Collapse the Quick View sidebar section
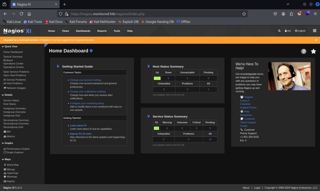The height and width of the screenshot is (191, 320). (x=10, y=47)
